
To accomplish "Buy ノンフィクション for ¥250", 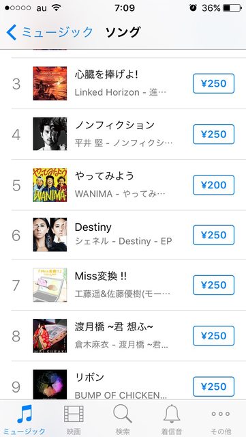I will click(214, 135).
